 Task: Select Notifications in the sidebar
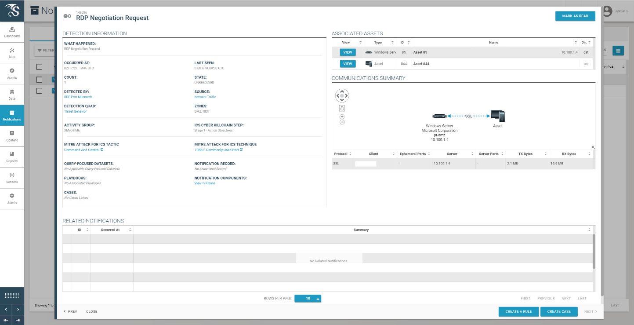[x=12, y=115]
